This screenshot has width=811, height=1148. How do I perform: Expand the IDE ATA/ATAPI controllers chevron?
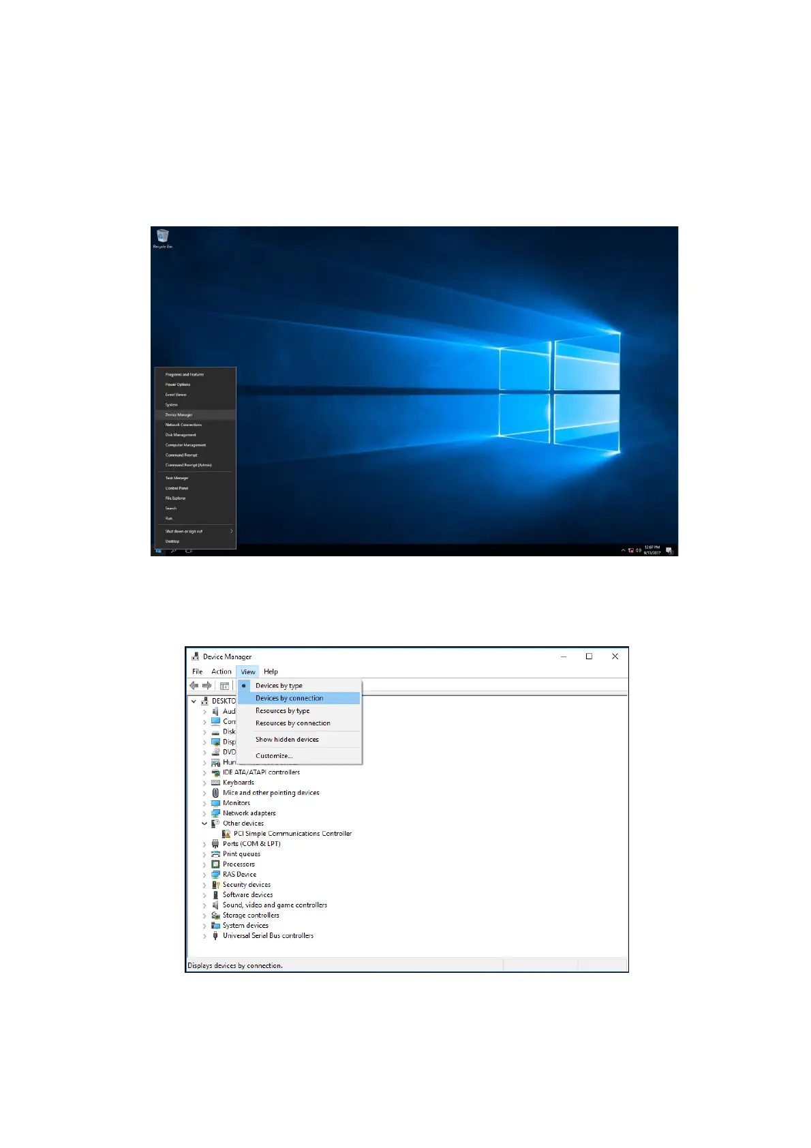pos(204,773)
